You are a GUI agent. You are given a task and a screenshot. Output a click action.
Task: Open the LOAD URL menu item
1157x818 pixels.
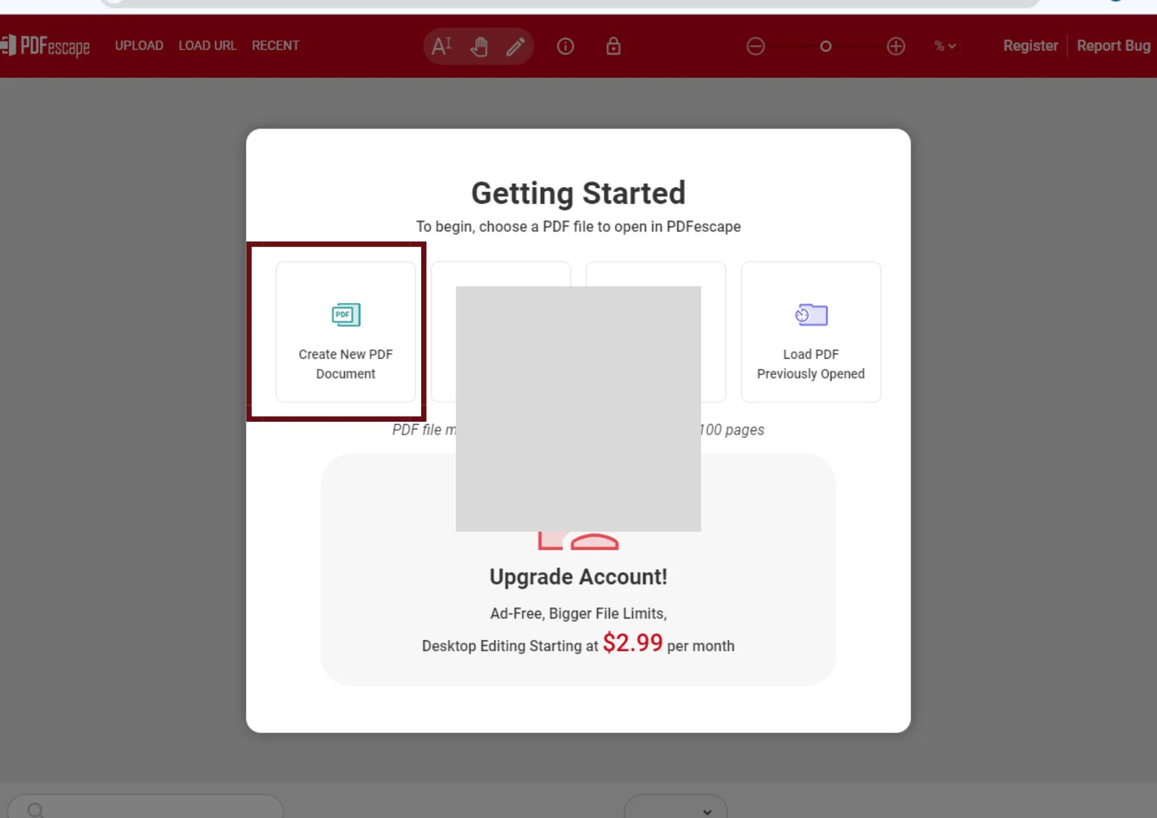(x=207, y=46)
